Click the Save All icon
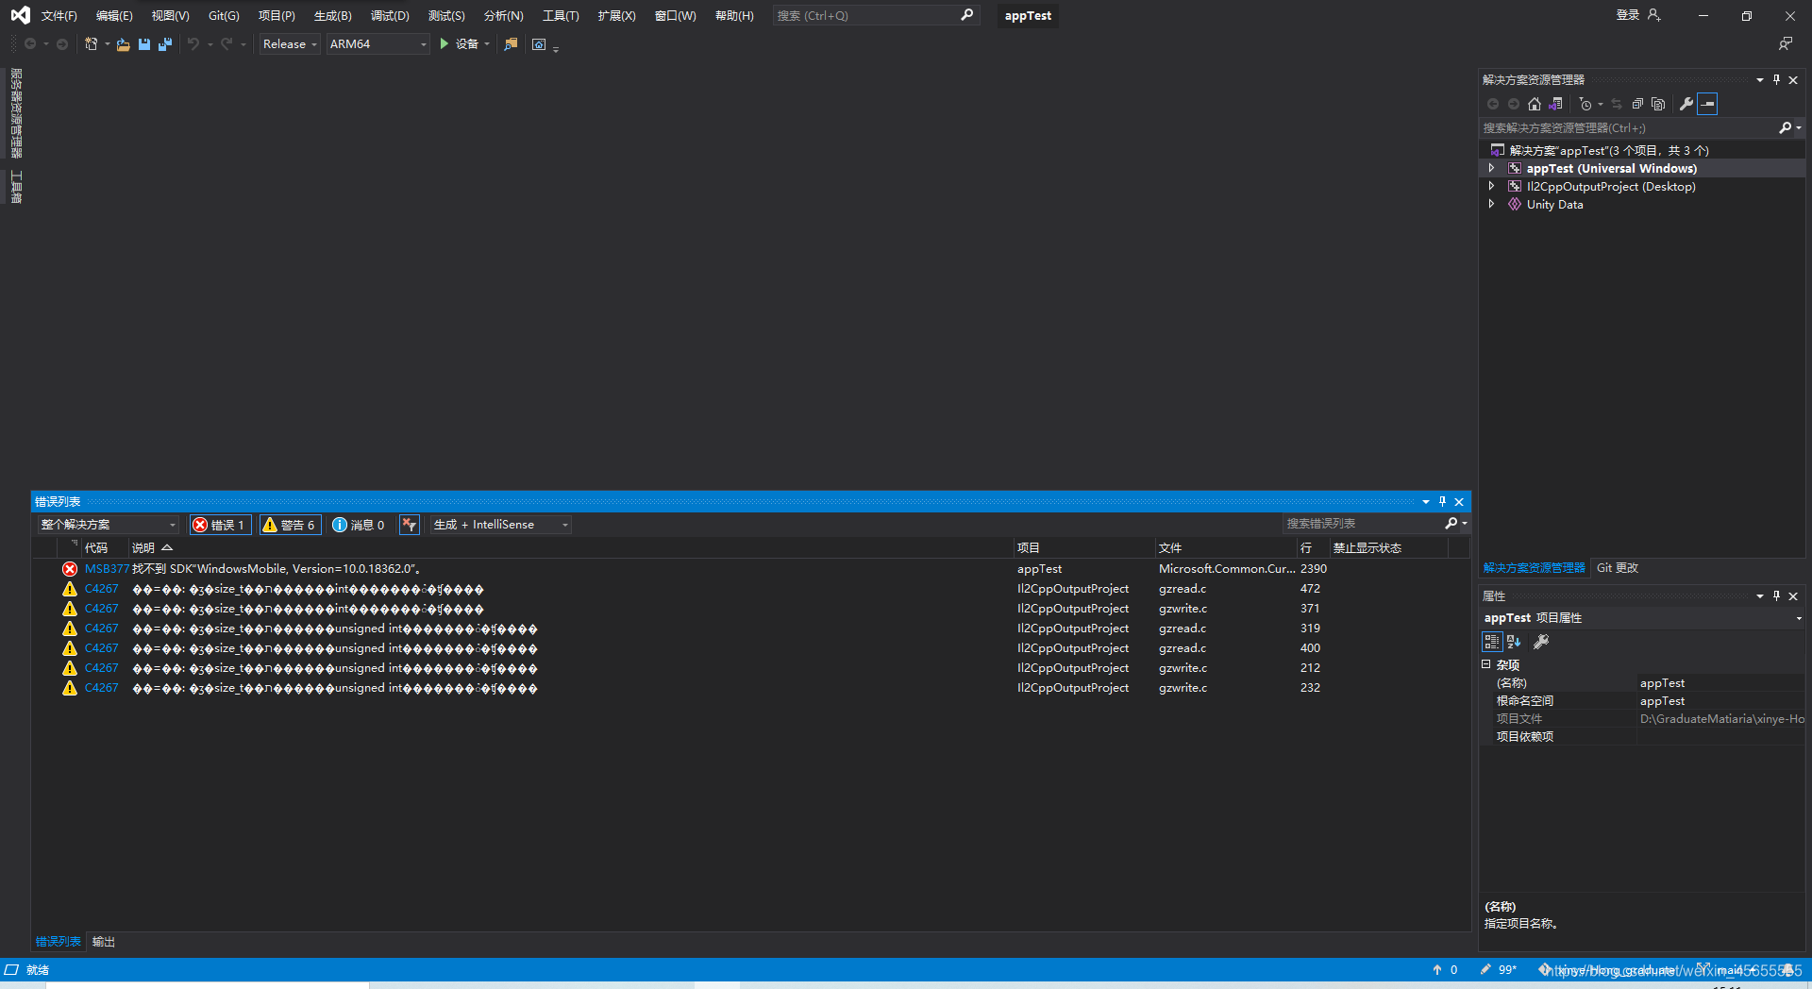The height and width of the screenshot is (989, 1812). [x=165, y=44]
